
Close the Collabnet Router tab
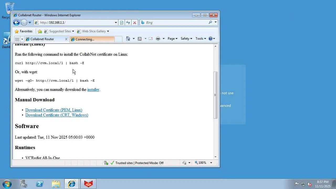66,39
